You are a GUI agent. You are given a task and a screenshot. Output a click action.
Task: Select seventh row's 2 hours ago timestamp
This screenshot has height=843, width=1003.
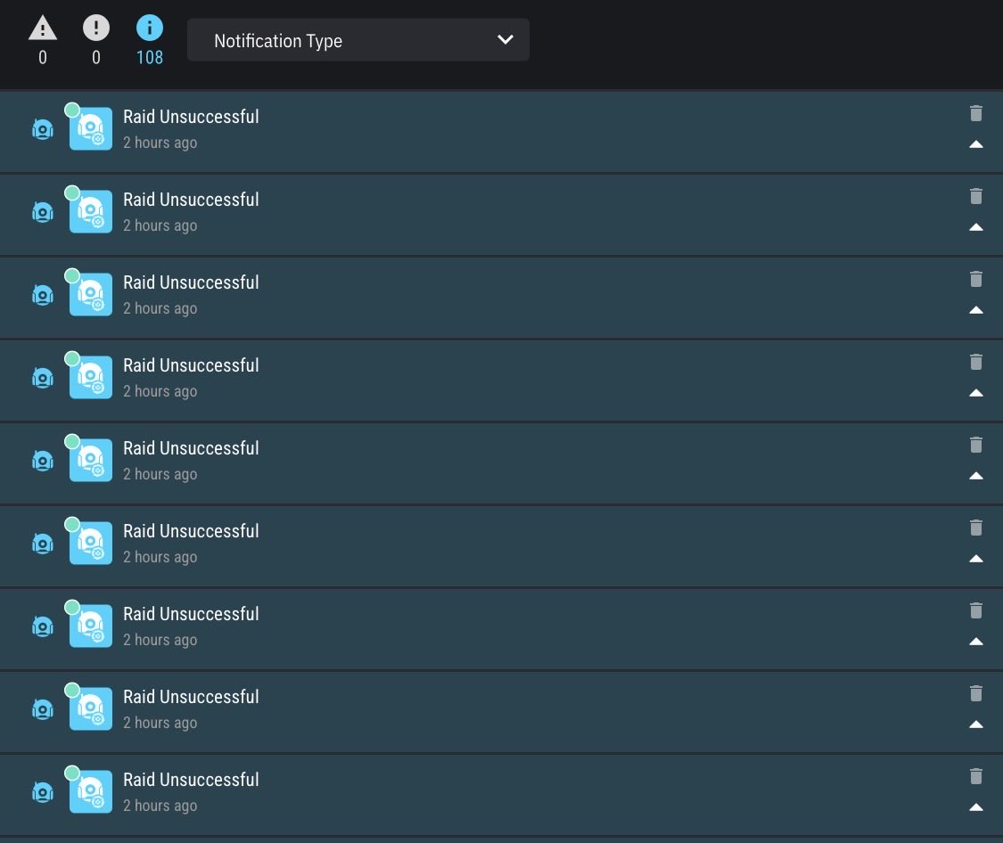160,640
